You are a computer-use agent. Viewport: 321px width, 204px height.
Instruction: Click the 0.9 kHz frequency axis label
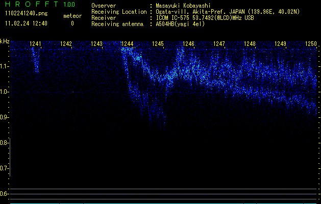point(4,117)
